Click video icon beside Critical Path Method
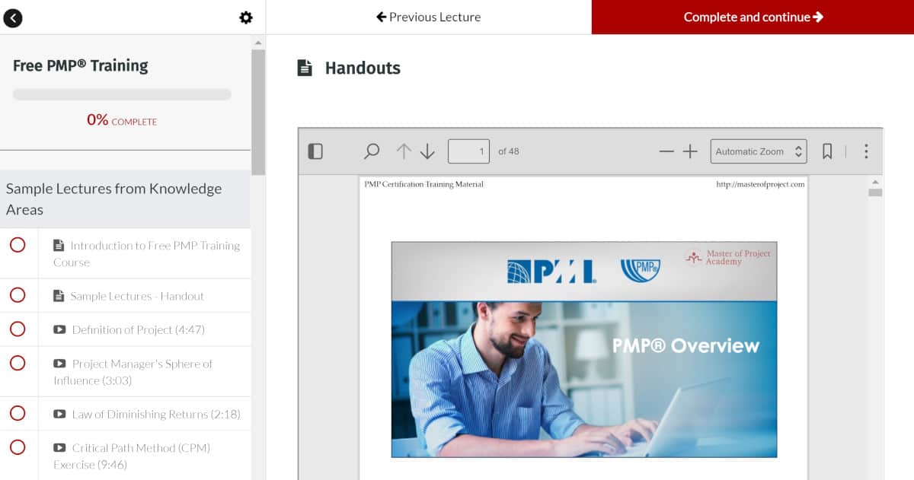Viewport: 914px width, 480px height. pyautogui.click(x=59, y=448)
